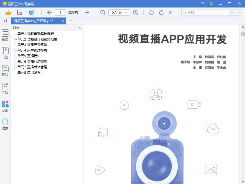Zoom out with the magnifier minus icon

pos(103,12)
